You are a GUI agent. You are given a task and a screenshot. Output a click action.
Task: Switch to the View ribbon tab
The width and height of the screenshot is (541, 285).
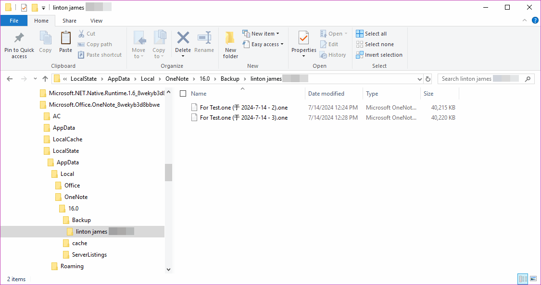pyautogui.click(x=96, y=21)
